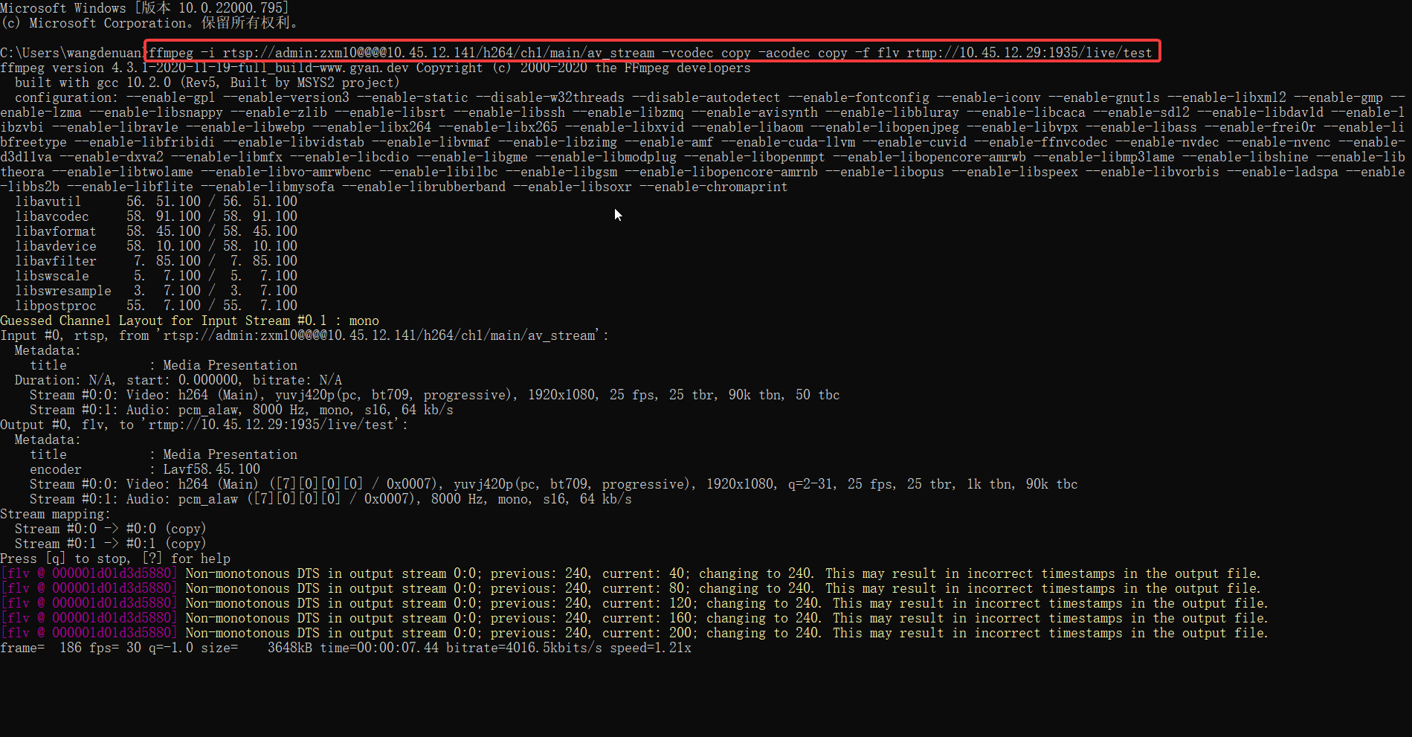Click the DTS warning with 'current: 40'
Image resolution: width=1412 pixels, height=737 pixels.
pos(631,573)
